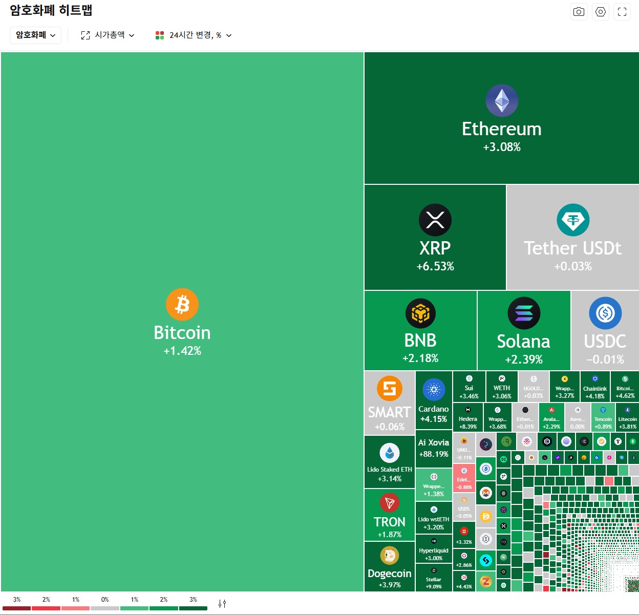Click the Tether USDt teal logo
Viewport: 639px width, 615px height.
tap(573, 220)
